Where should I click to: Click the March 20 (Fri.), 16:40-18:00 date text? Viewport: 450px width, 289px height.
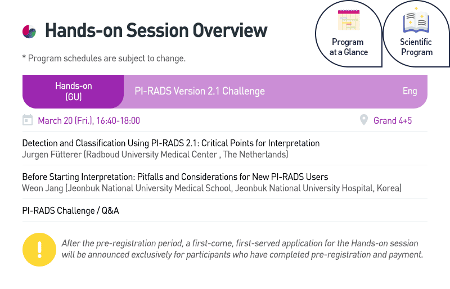point(89,120)
